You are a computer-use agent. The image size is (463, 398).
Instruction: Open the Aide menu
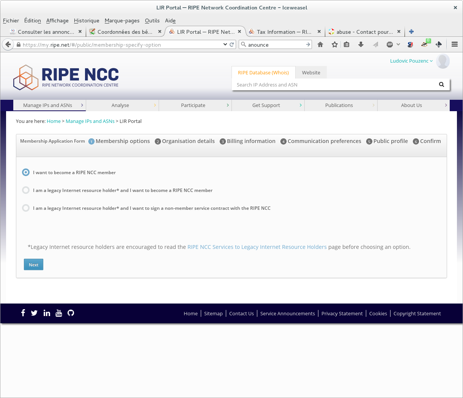point(170,20)
